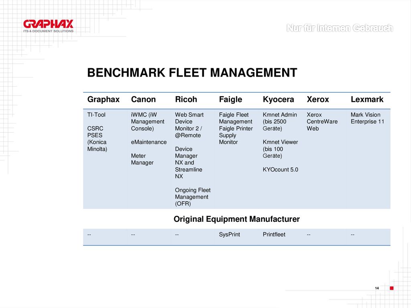Select the 'Kyocera' column header
The height and width of the screenshot is (308, 411).
[x=279, y=99]
